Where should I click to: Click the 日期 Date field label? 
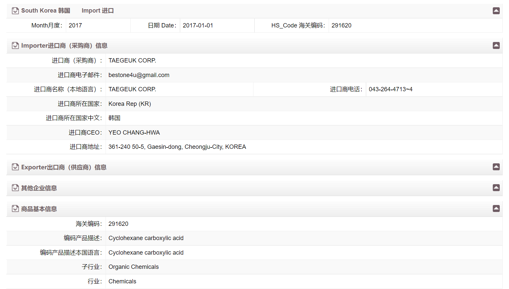162,25
